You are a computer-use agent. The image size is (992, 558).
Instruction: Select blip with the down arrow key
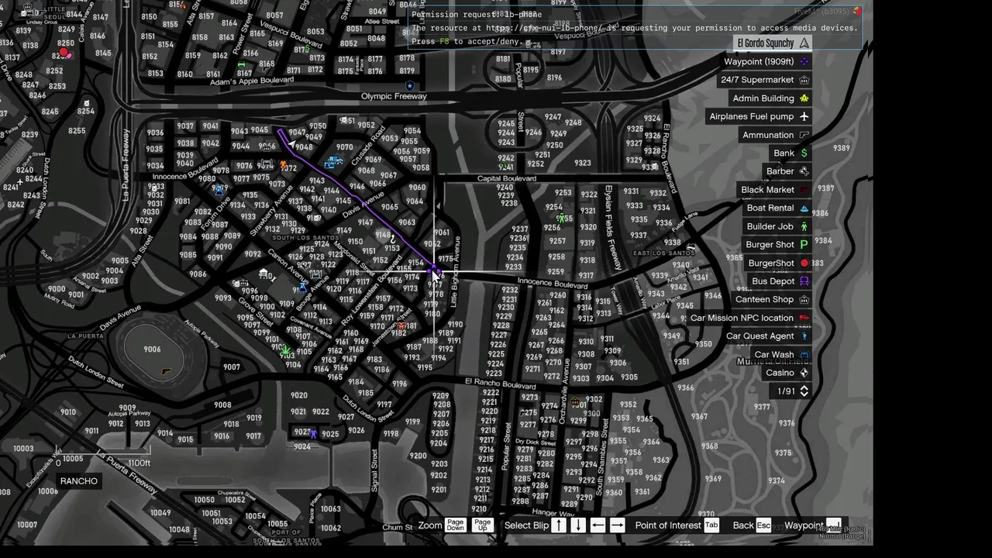click(x=578, y=525)
